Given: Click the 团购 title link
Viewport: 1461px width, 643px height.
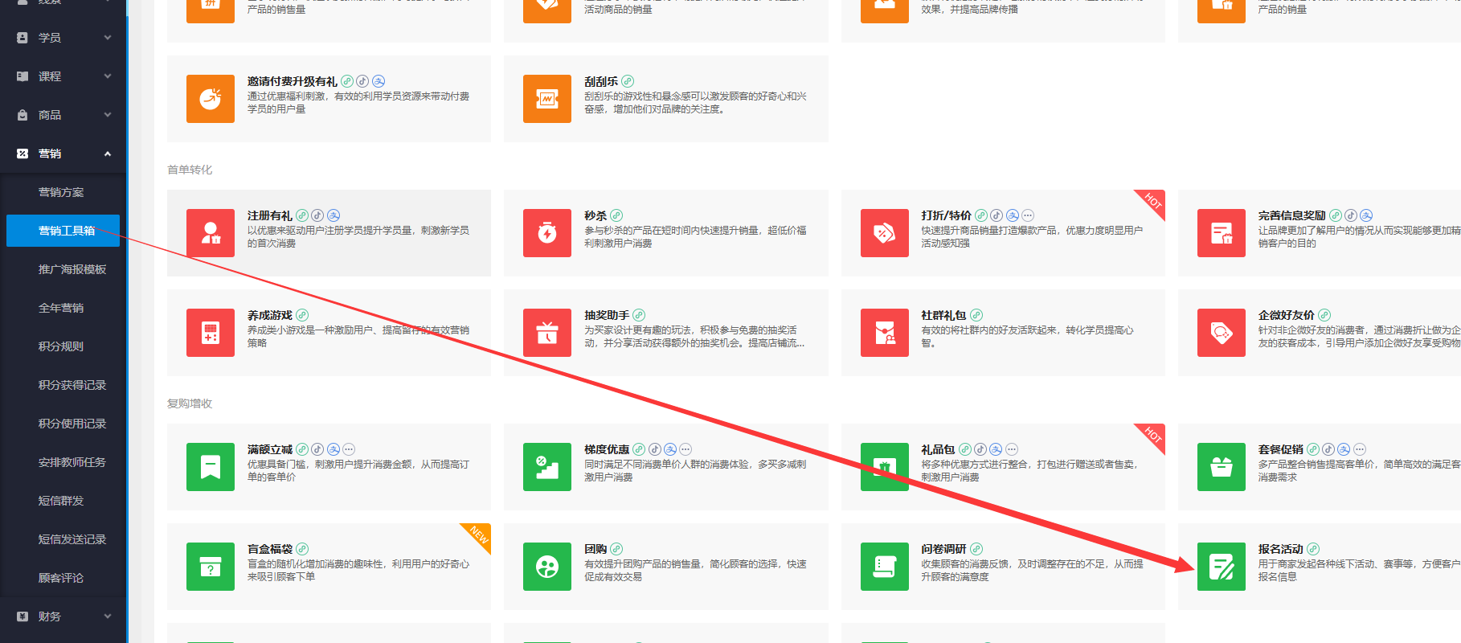Looking at the screenshot, I should click(595, 549).
